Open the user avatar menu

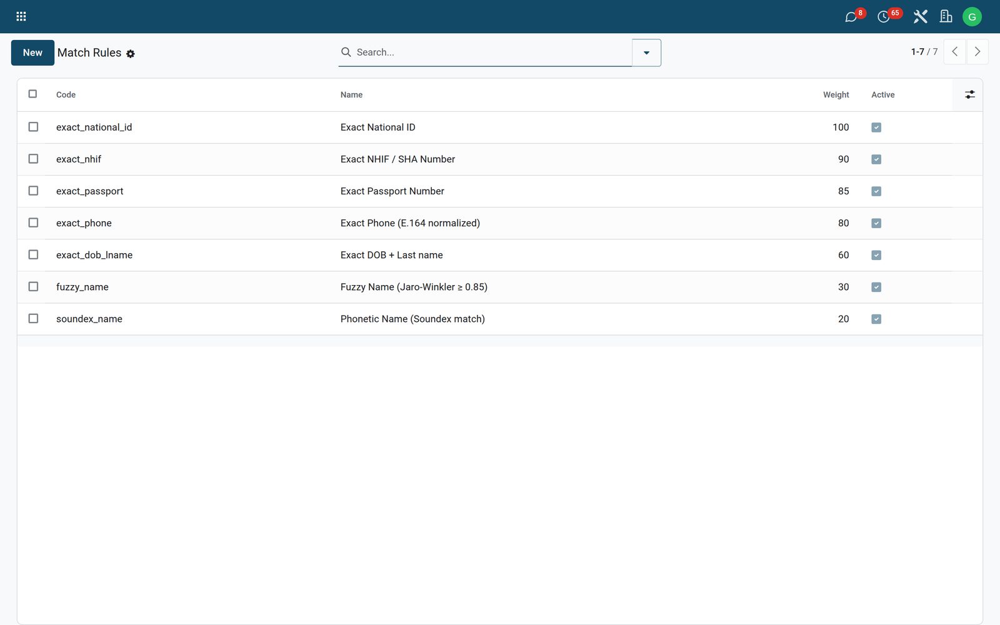(972, 17)
